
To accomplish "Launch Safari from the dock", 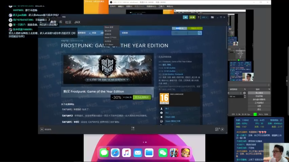I will [115, 153].
